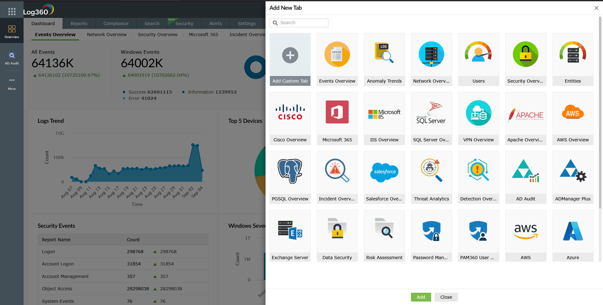The width and height of the screenshot is (603, 305).
Task: Select the Azure tile
Action: click(x=573, y=236)
